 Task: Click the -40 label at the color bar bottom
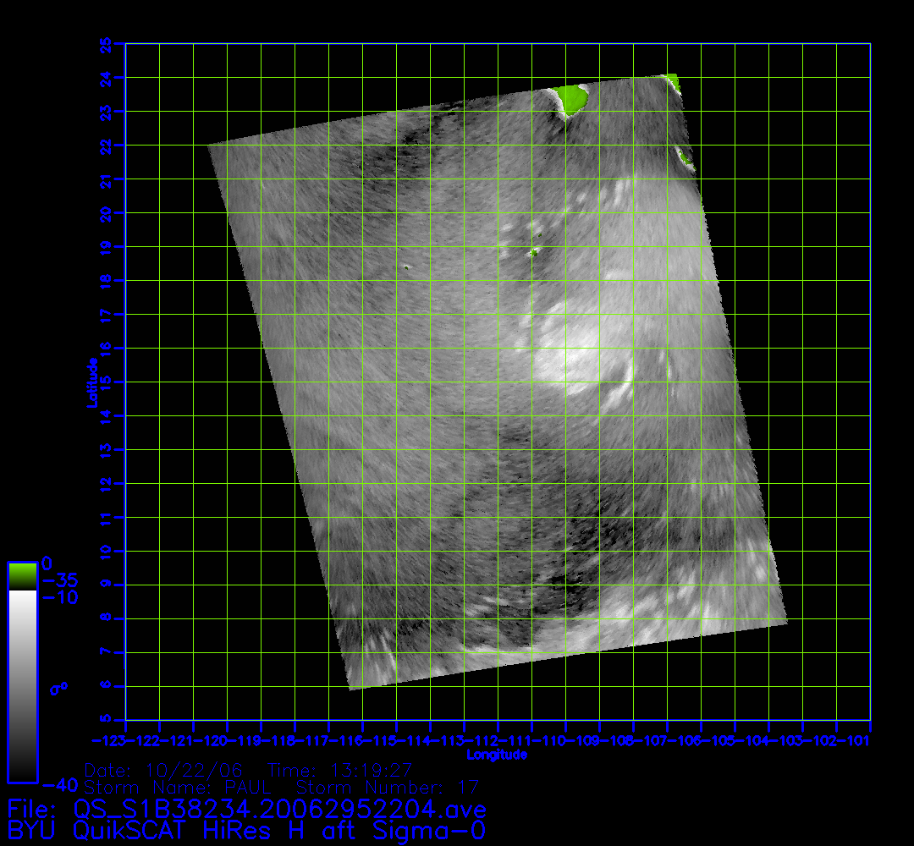click(58, 783)
